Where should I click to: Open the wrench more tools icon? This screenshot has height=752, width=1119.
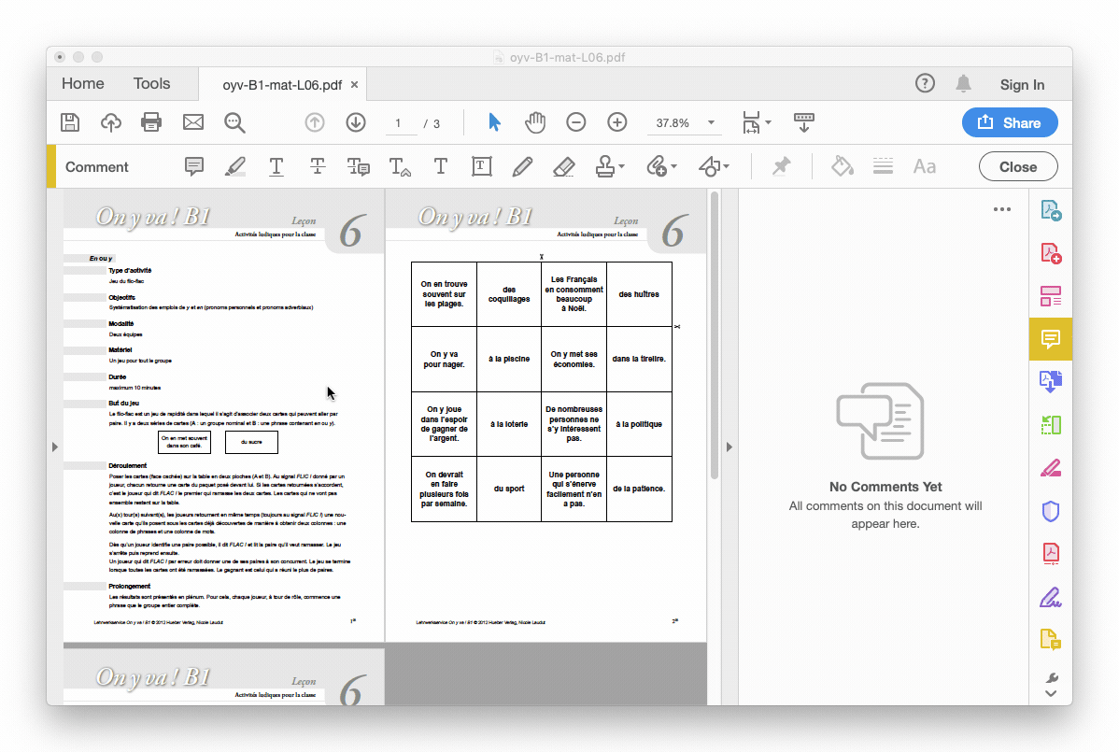[x=1051, y=677]
